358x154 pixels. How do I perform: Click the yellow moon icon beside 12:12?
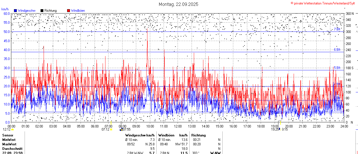coord(12,129)
